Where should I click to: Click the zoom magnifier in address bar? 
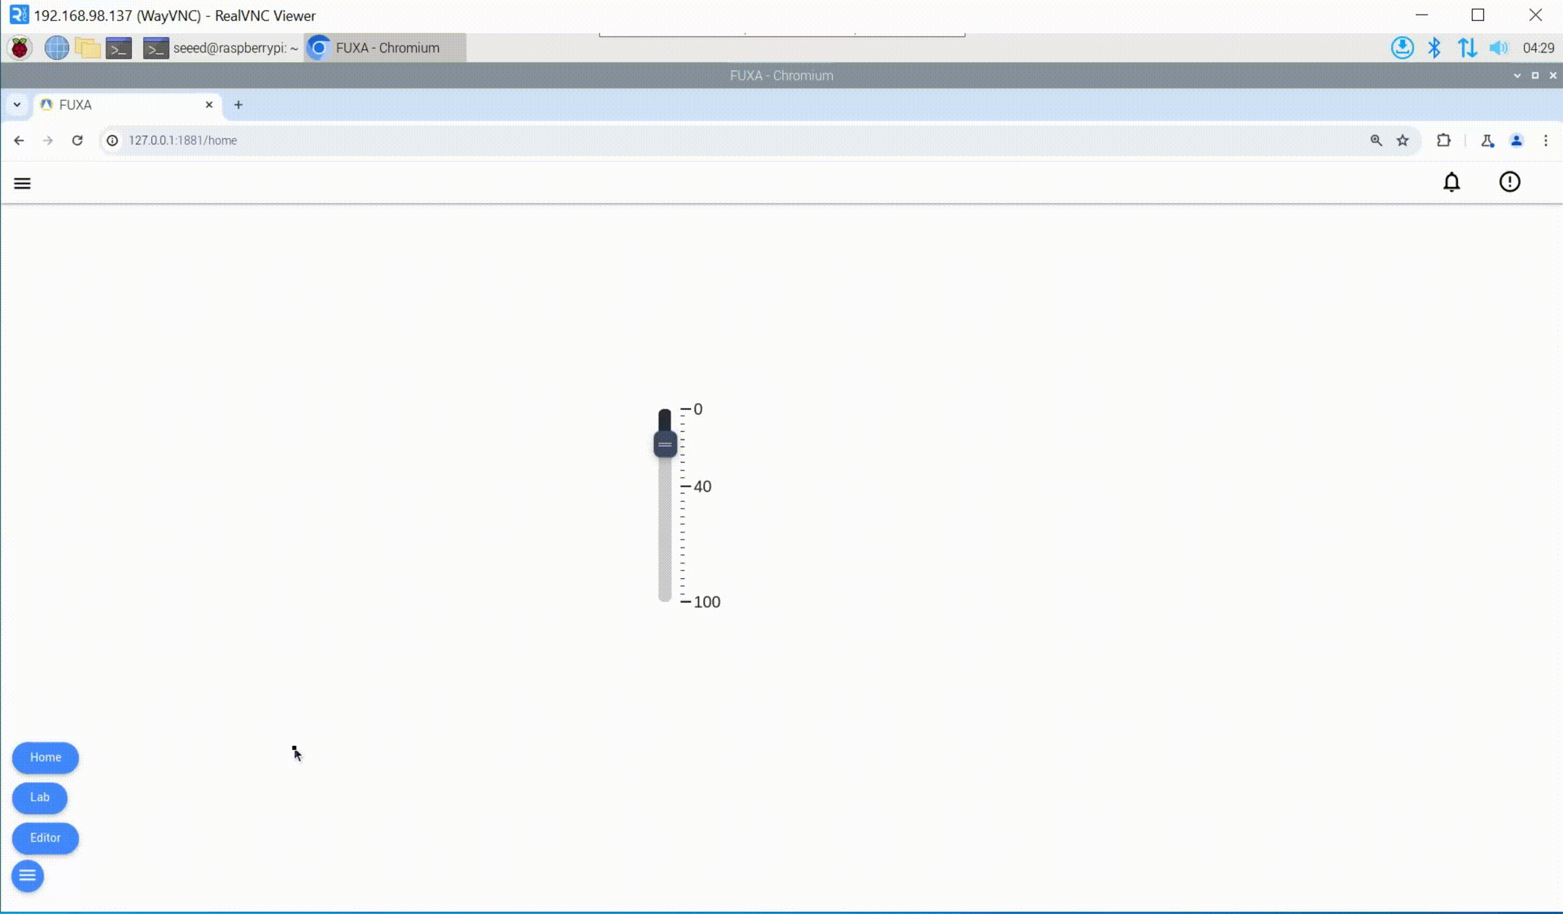click(1375, 141)
